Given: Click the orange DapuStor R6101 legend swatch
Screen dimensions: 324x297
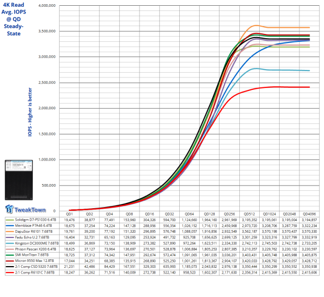Looking at the screenshot, I should click(x=7, y=231).
